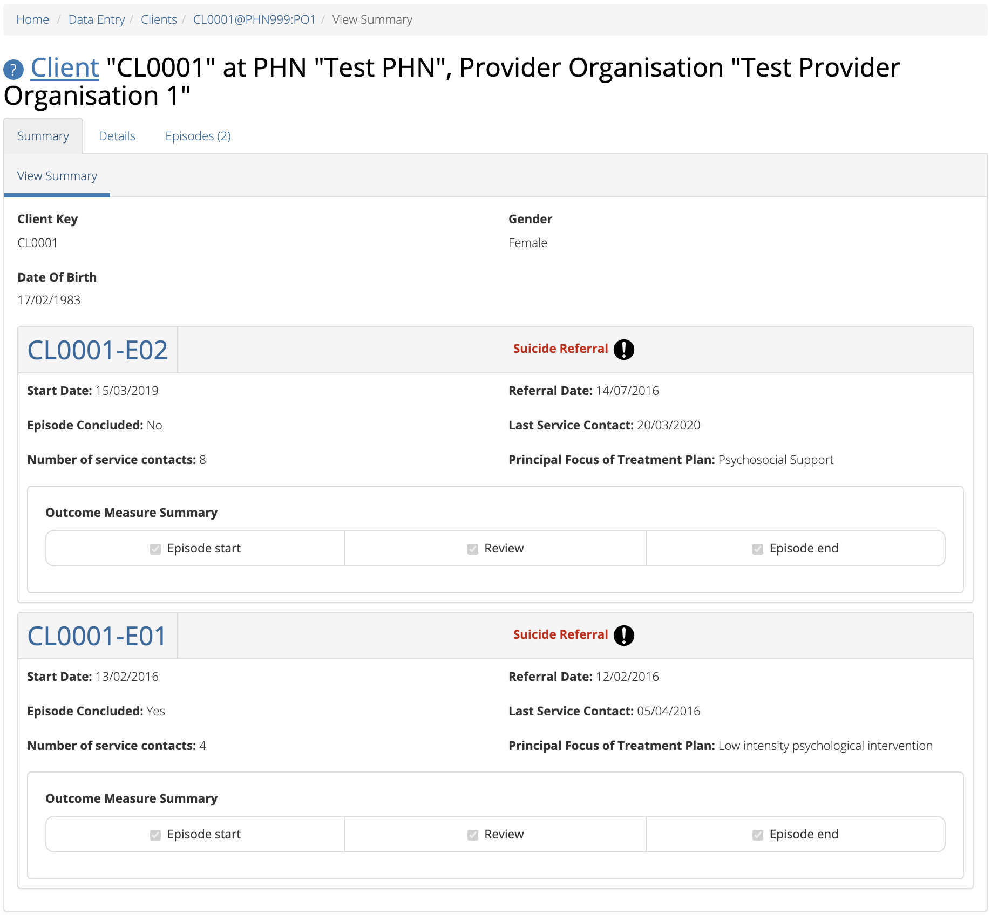Open episode CL0001-E02 details link
The height and width of the screenshot is (915, 991).
[97, 350]
